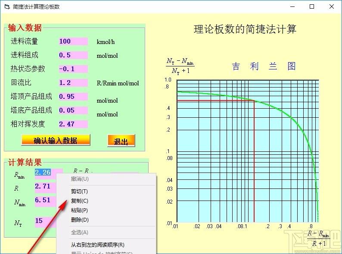Click the NT result field showing 15
The width and height of the screenshot is (342, 254).
tap(45, 222)
